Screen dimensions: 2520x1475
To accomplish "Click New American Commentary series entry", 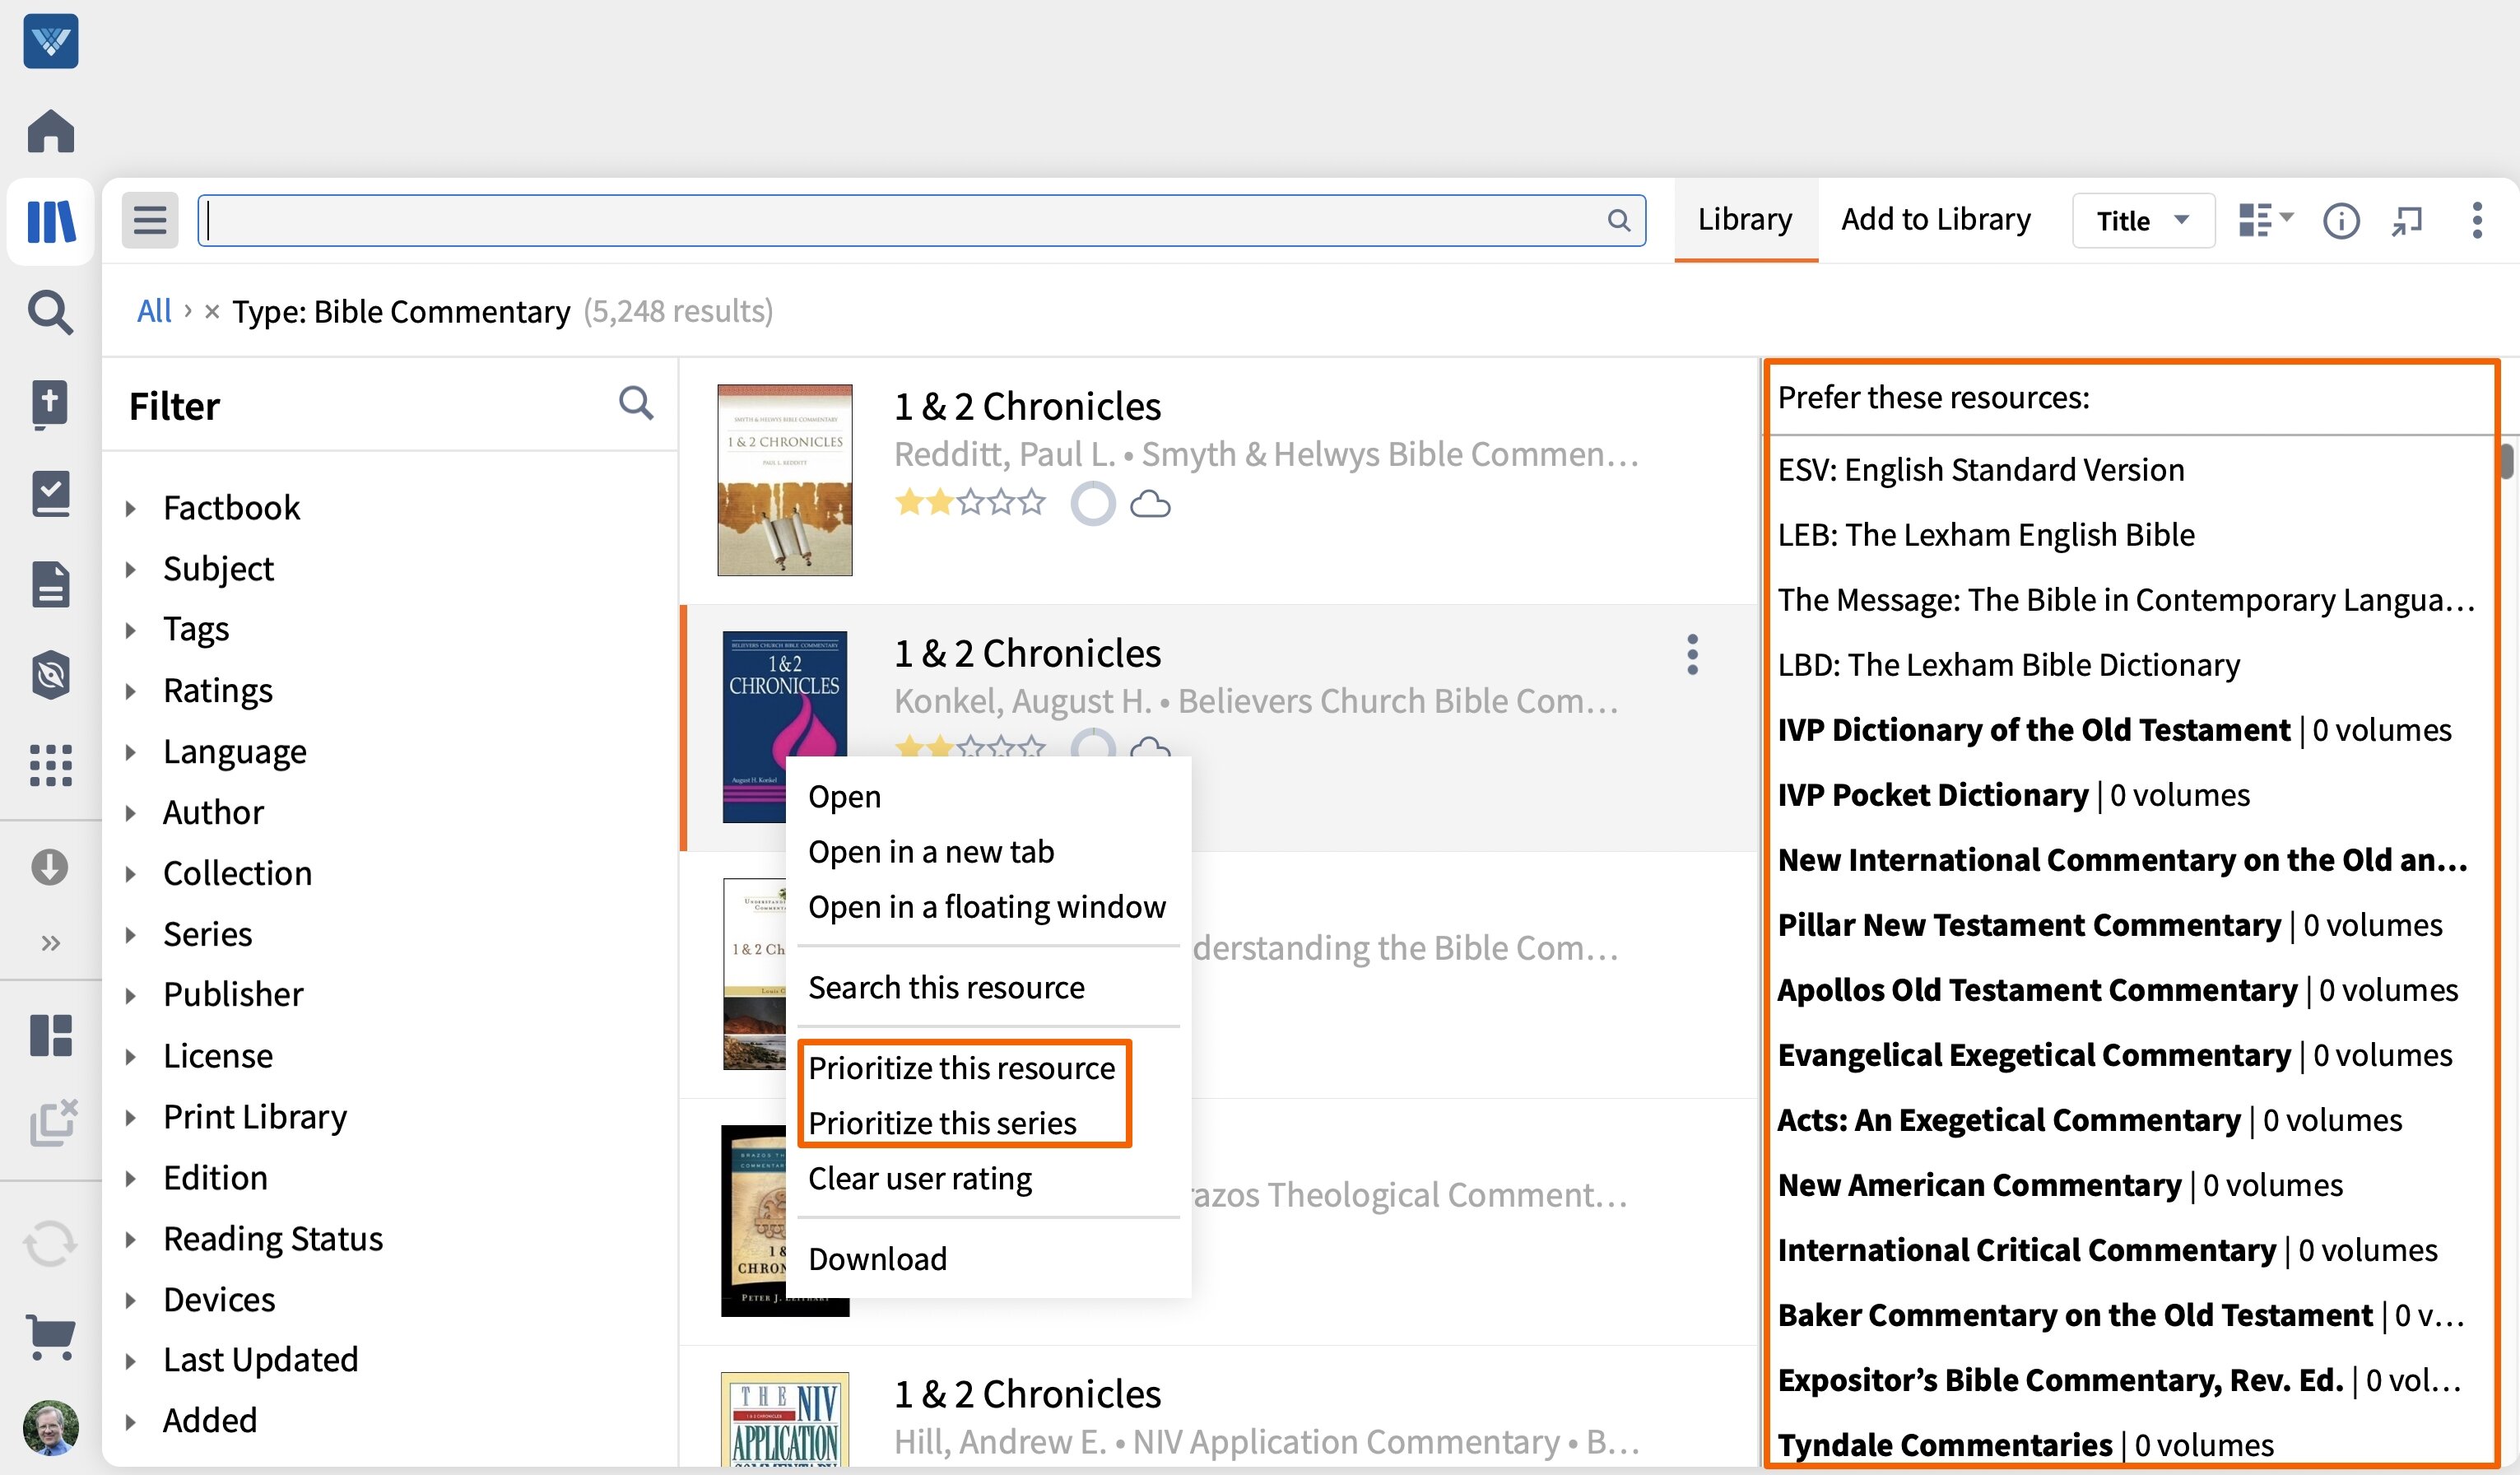I will click(x=2060, y=1185).
